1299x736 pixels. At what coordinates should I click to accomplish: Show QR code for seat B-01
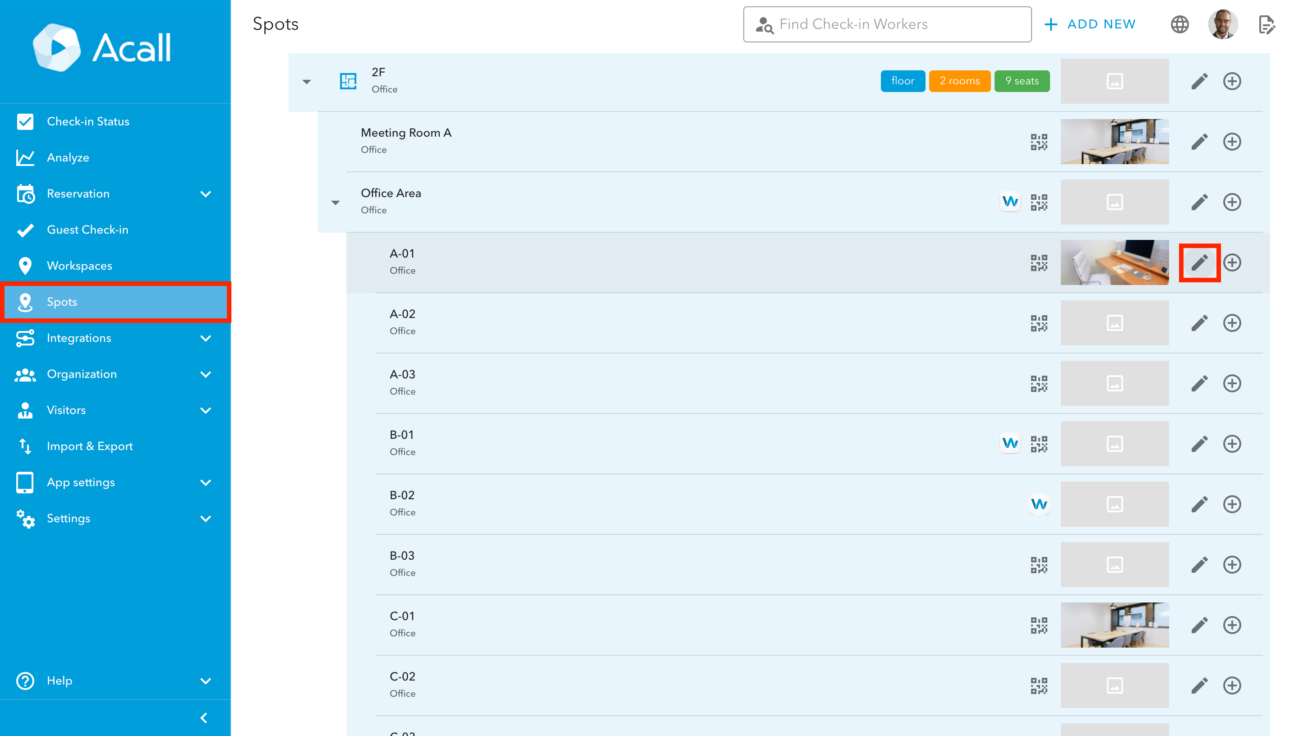(1039, 444)
